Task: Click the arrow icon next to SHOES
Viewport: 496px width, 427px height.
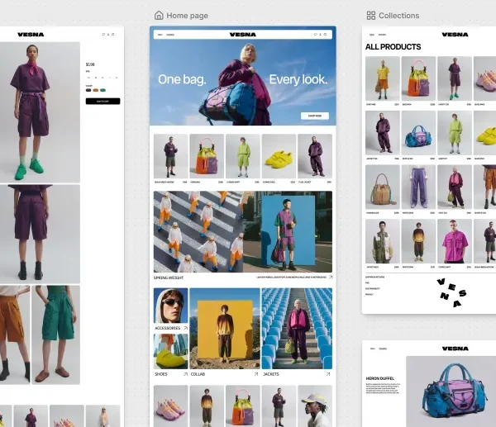Action: pyautogui.click(x=185, y=374)
